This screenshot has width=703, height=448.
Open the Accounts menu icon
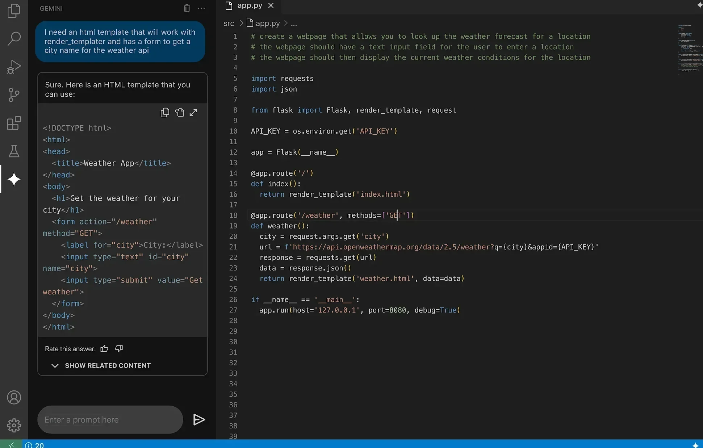click(x=14, y=397)
